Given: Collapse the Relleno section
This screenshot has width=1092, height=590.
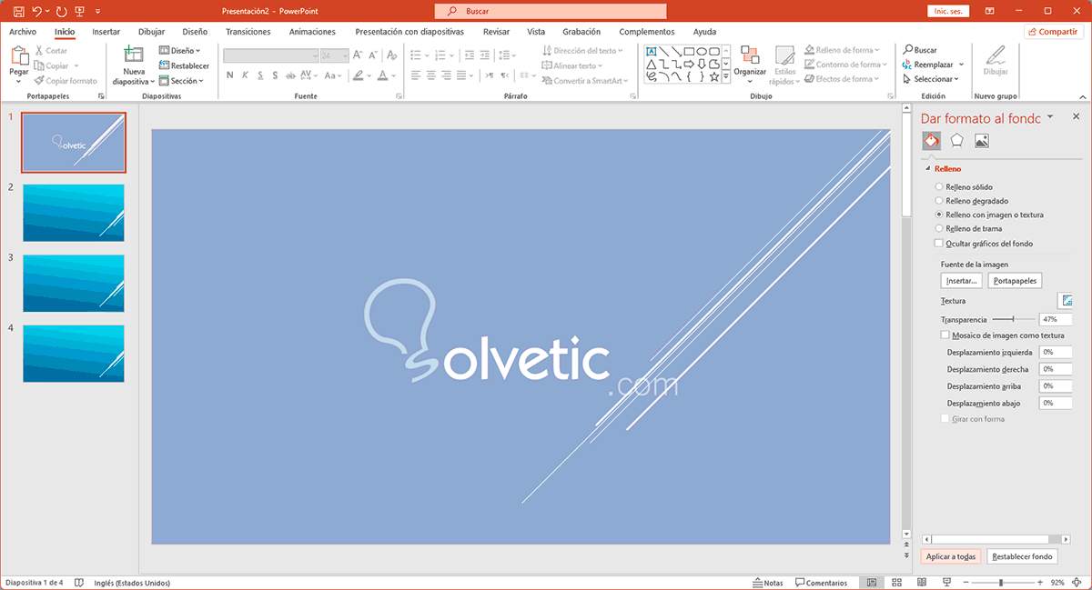Looking at the screenshot, I should pos(928,168).
